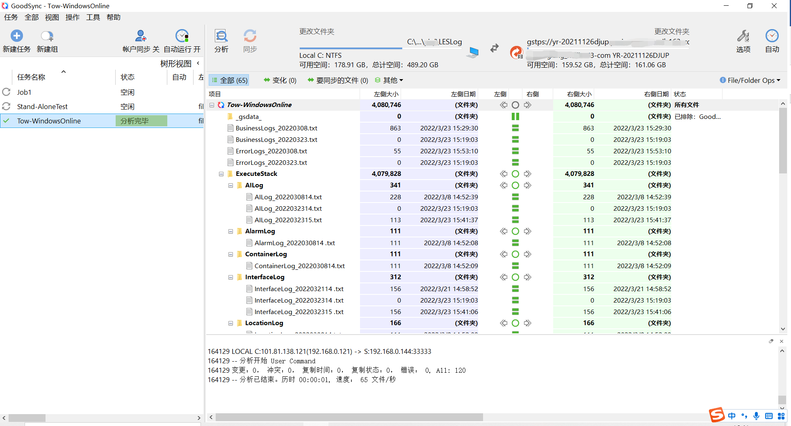The image size is (791, 426).
Task: Select the All 全部 (65) filter tab
Action: [229, 80]
